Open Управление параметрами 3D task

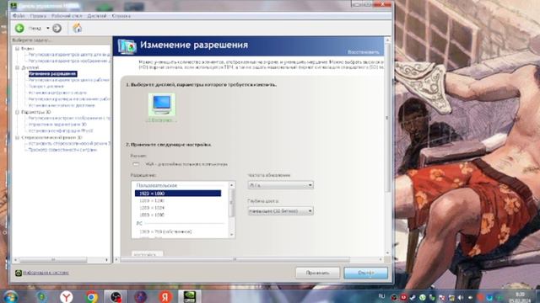57,125
